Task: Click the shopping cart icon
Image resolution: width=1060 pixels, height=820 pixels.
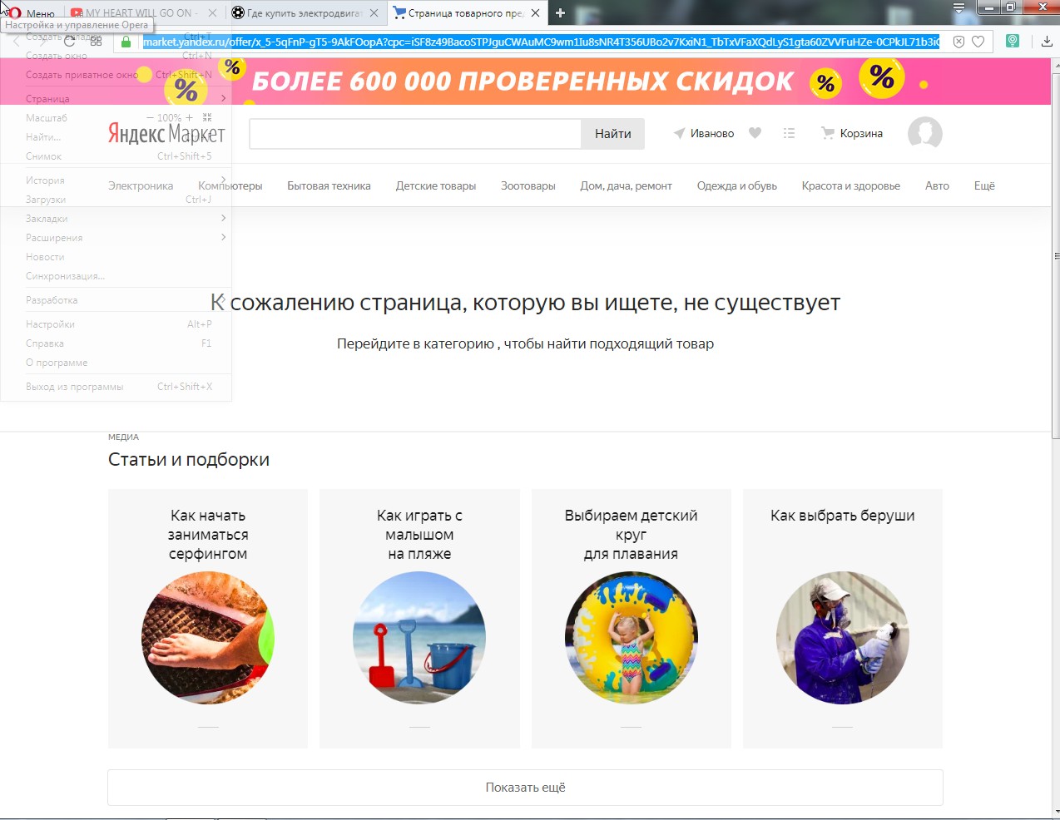Action: coord(827,133)
